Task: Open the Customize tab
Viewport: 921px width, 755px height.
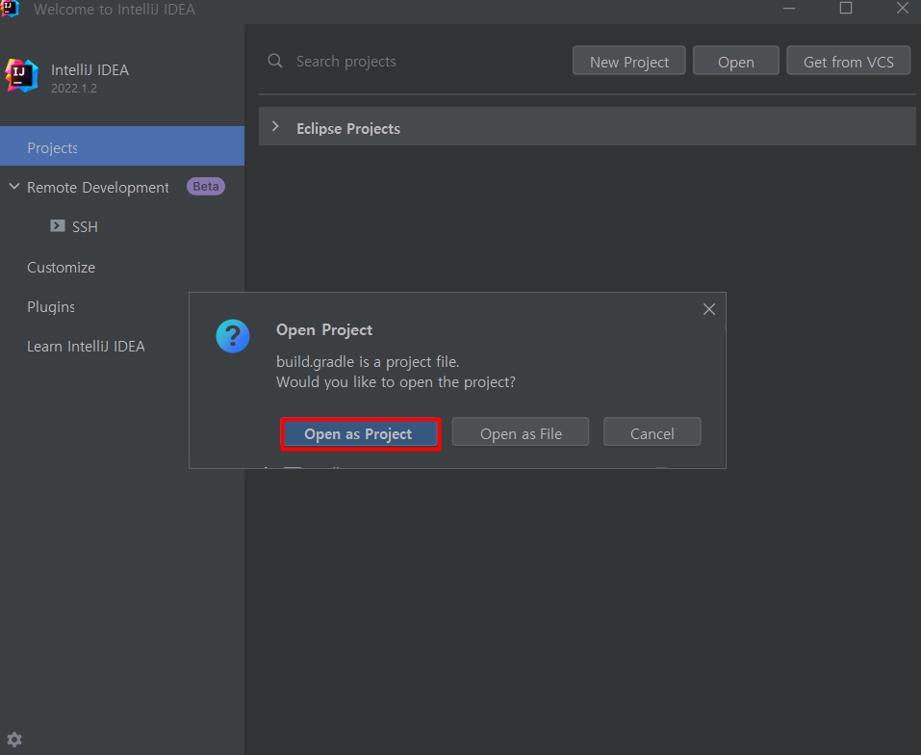Action: pyautogui.click(x=61, y=268)
